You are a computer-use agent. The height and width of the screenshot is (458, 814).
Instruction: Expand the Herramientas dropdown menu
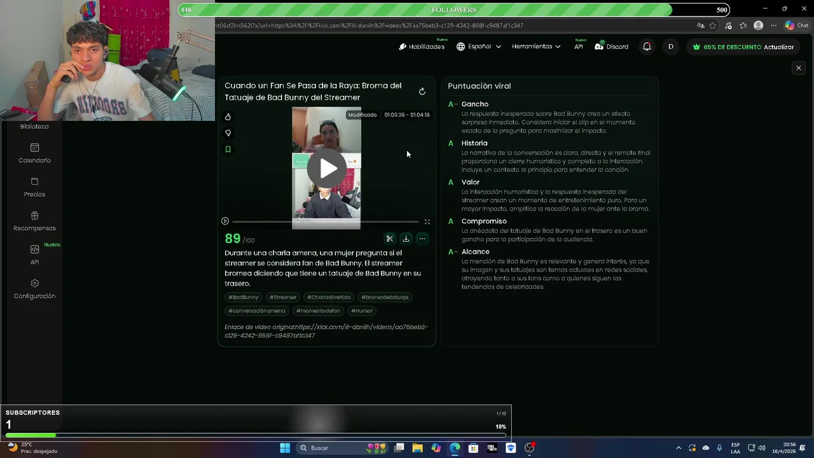coord(536,46)
